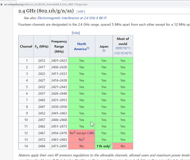Select range 2416–2438 cell

point(59,80)
